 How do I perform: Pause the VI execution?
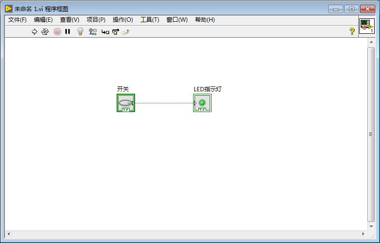[68, 32]
